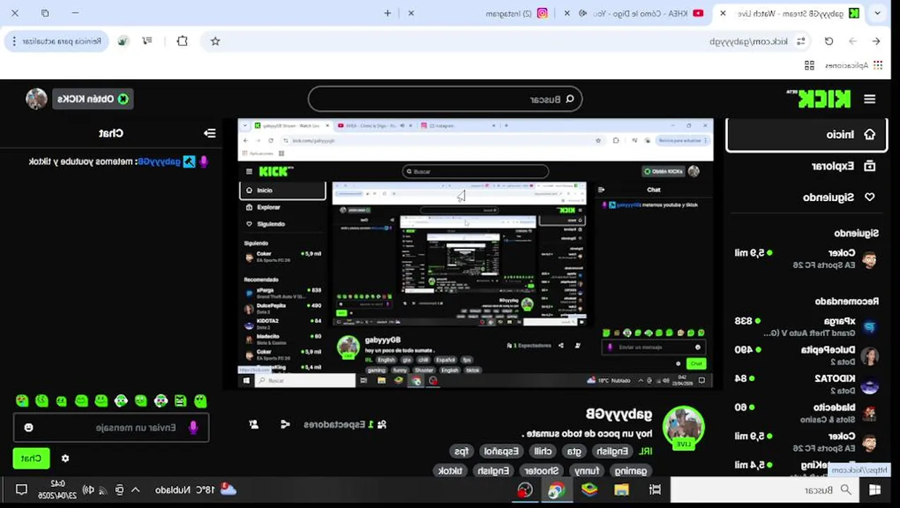Open Kick's hamburger sidebar menu

click(x=870, y=99)
